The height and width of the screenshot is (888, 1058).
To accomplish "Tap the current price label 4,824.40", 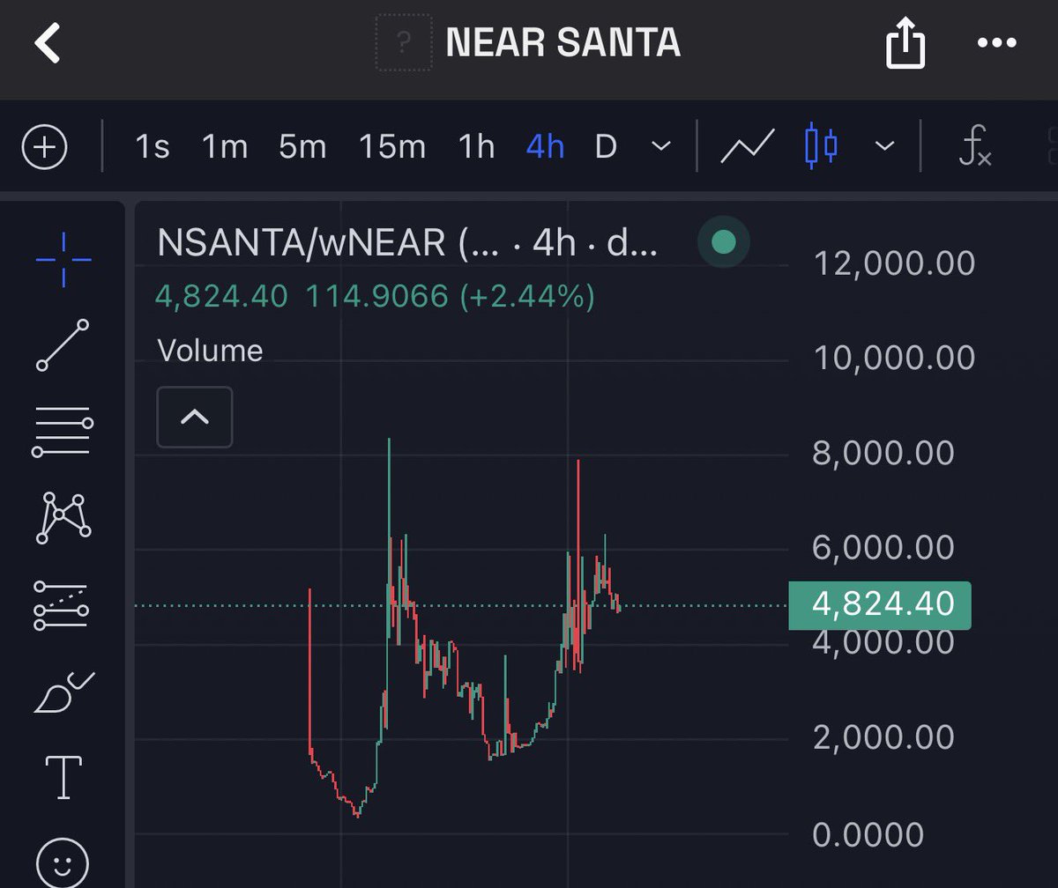I will click(880, 604).
